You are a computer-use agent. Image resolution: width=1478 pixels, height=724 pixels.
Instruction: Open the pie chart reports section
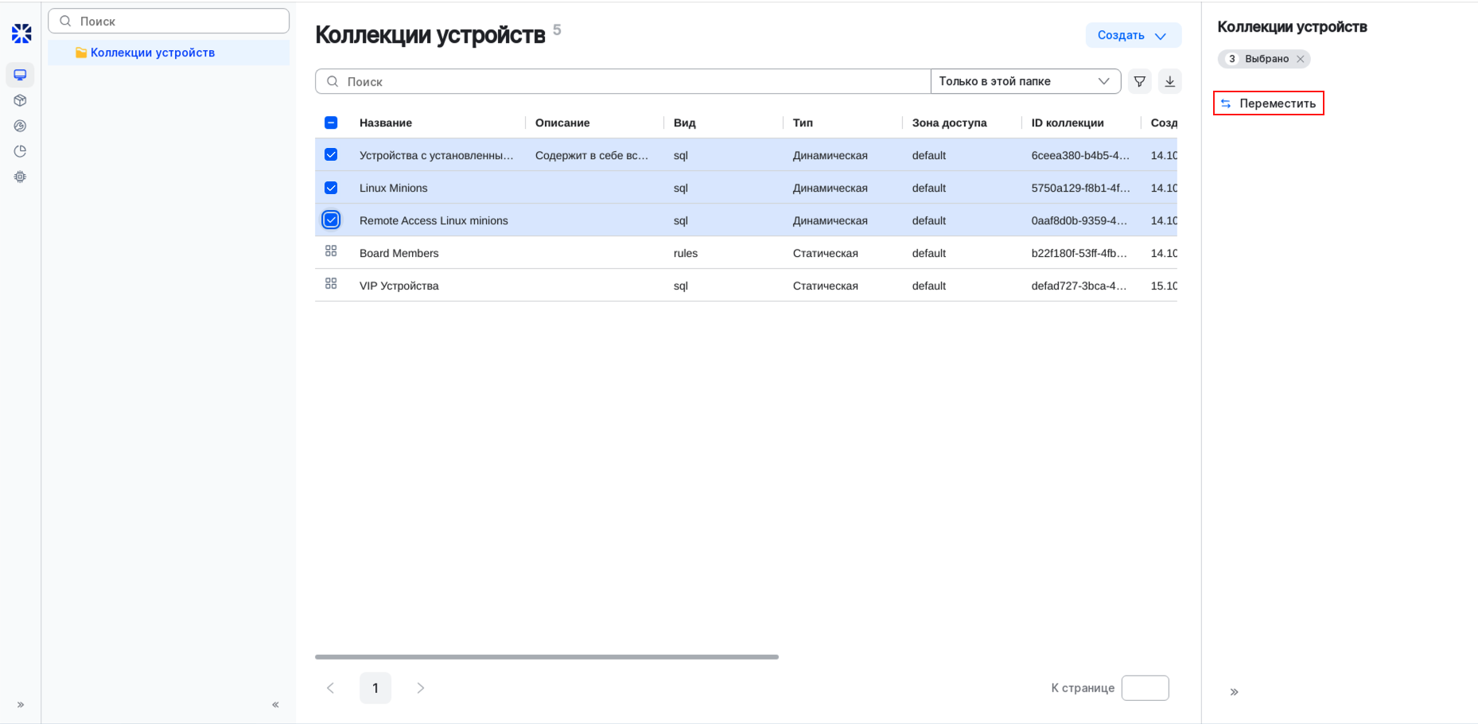point(20,150)
